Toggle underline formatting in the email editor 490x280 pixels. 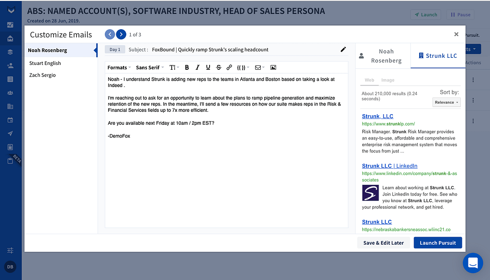(x=208, y=67)
